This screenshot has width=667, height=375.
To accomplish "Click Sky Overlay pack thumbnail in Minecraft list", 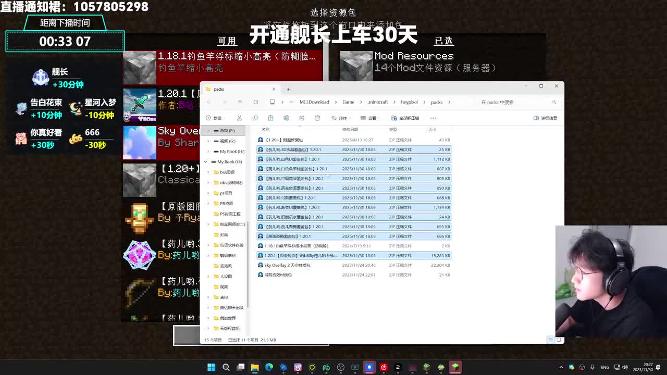I will pos(139,142).
